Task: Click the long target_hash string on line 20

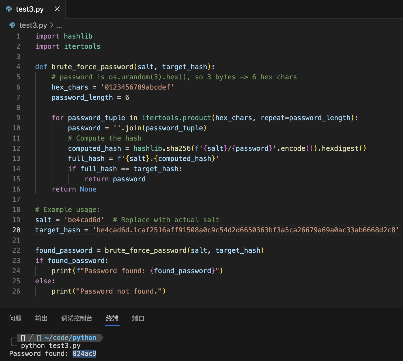Action: click(246, 230)
